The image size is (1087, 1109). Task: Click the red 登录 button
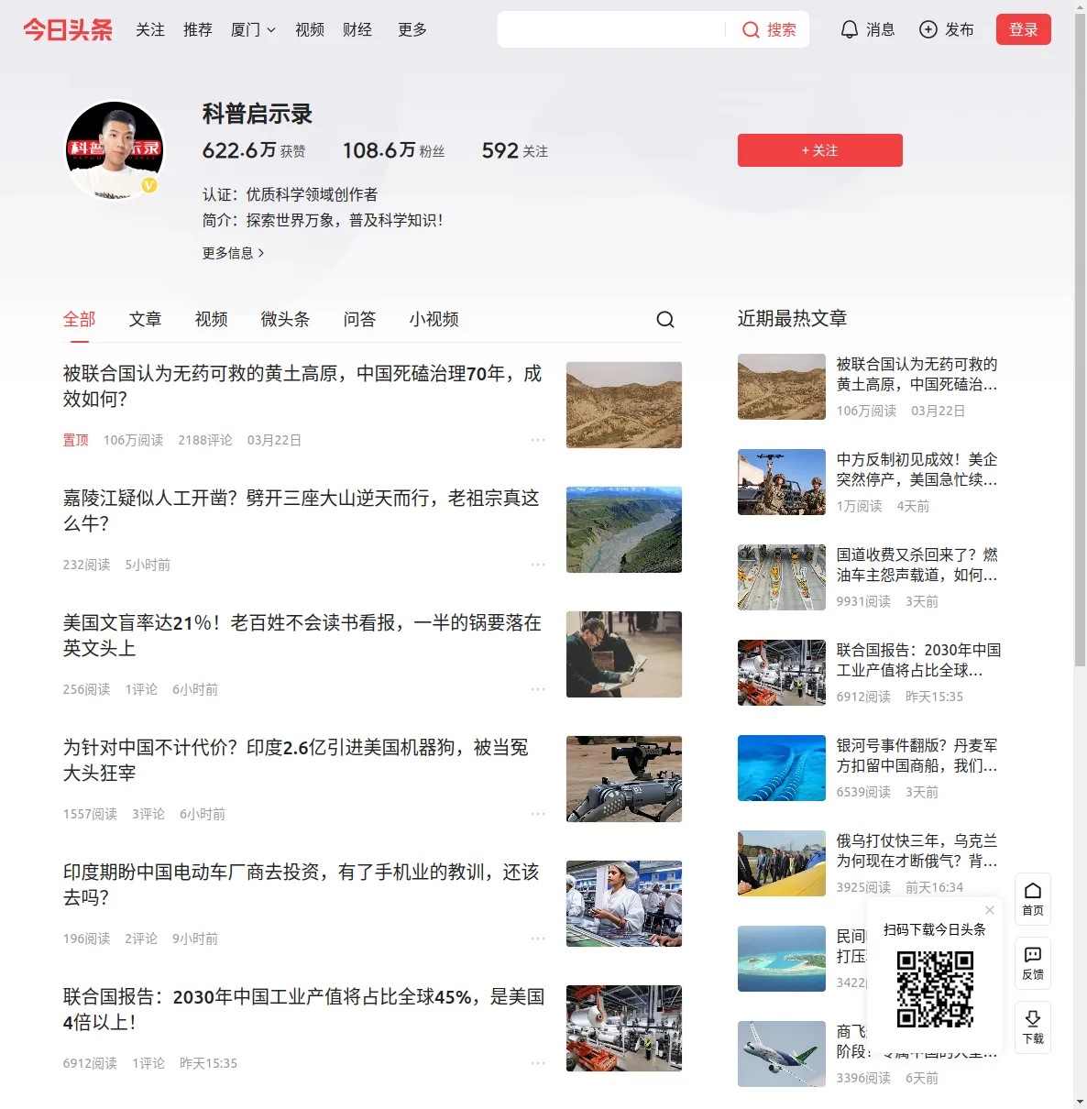coord(1024,29)
